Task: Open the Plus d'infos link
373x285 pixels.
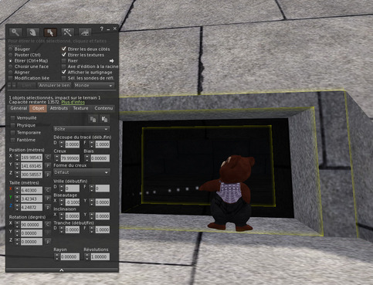Action: coord(73,102)
